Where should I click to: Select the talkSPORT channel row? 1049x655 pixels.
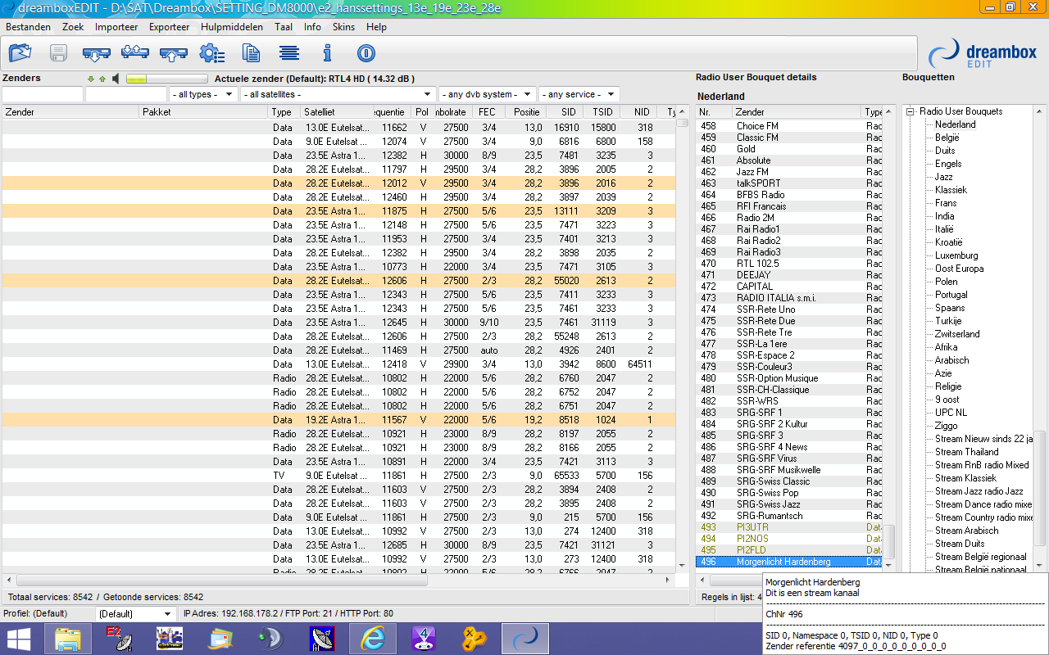(790, 183)
